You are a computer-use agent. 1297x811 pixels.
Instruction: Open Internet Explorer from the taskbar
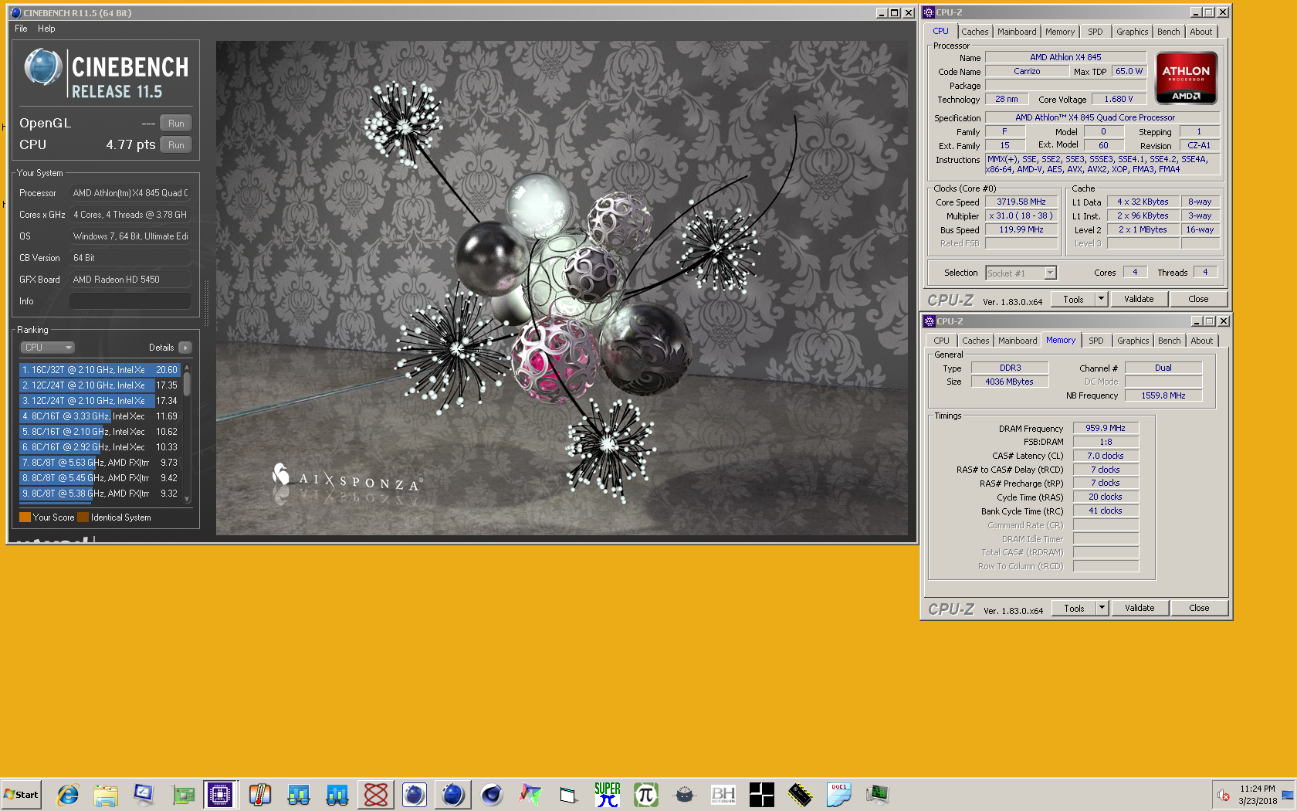(68, 794)
